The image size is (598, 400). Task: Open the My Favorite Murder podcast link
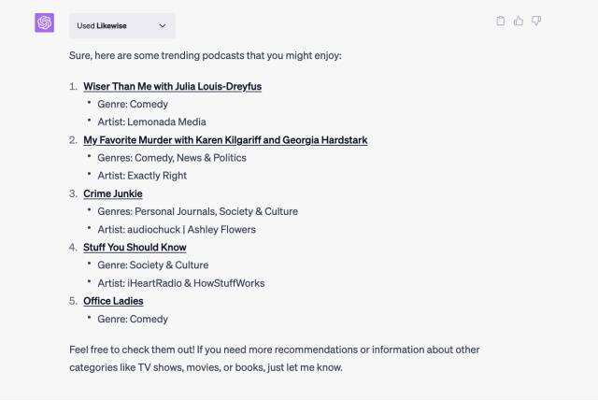coord(225,140)
